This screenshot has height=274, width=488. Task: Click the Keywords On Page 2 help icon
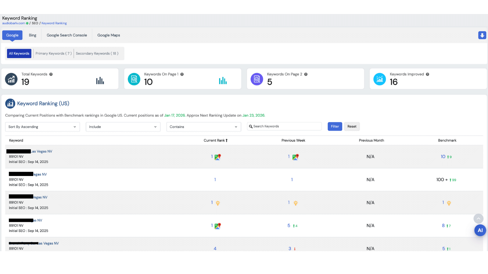tap(306, 74)
